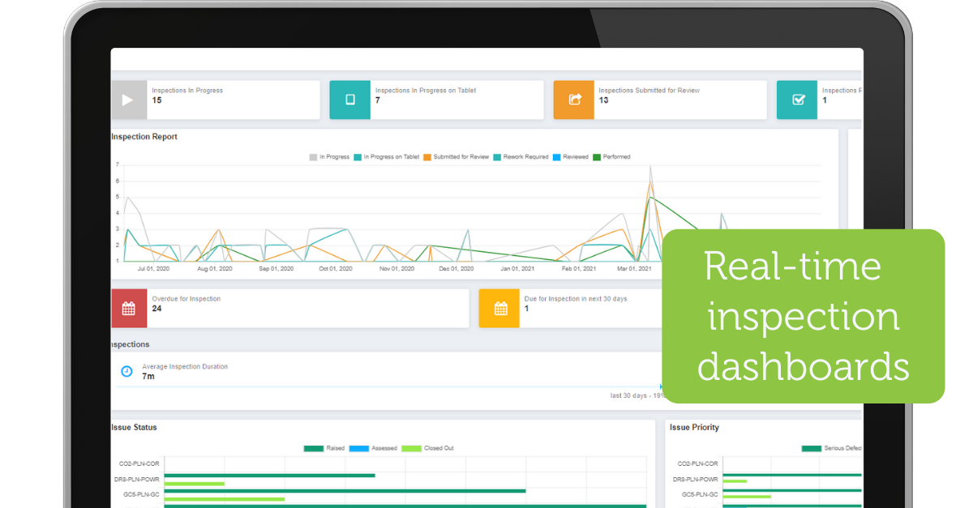The width and height of the screenshot is (973, 508).
Task: Click GC5-PLN-GC label in Issue Priority
Action: pos(699,494)
